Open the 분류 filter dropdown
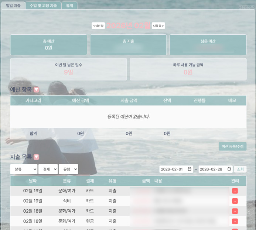This screenshot has height=230, width=256. click(x=24, y=169)
